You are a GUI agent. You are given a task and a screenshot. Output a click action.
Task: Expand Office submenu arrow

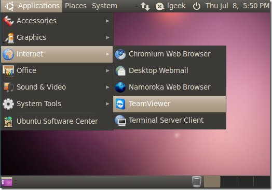tap(108, 70)
